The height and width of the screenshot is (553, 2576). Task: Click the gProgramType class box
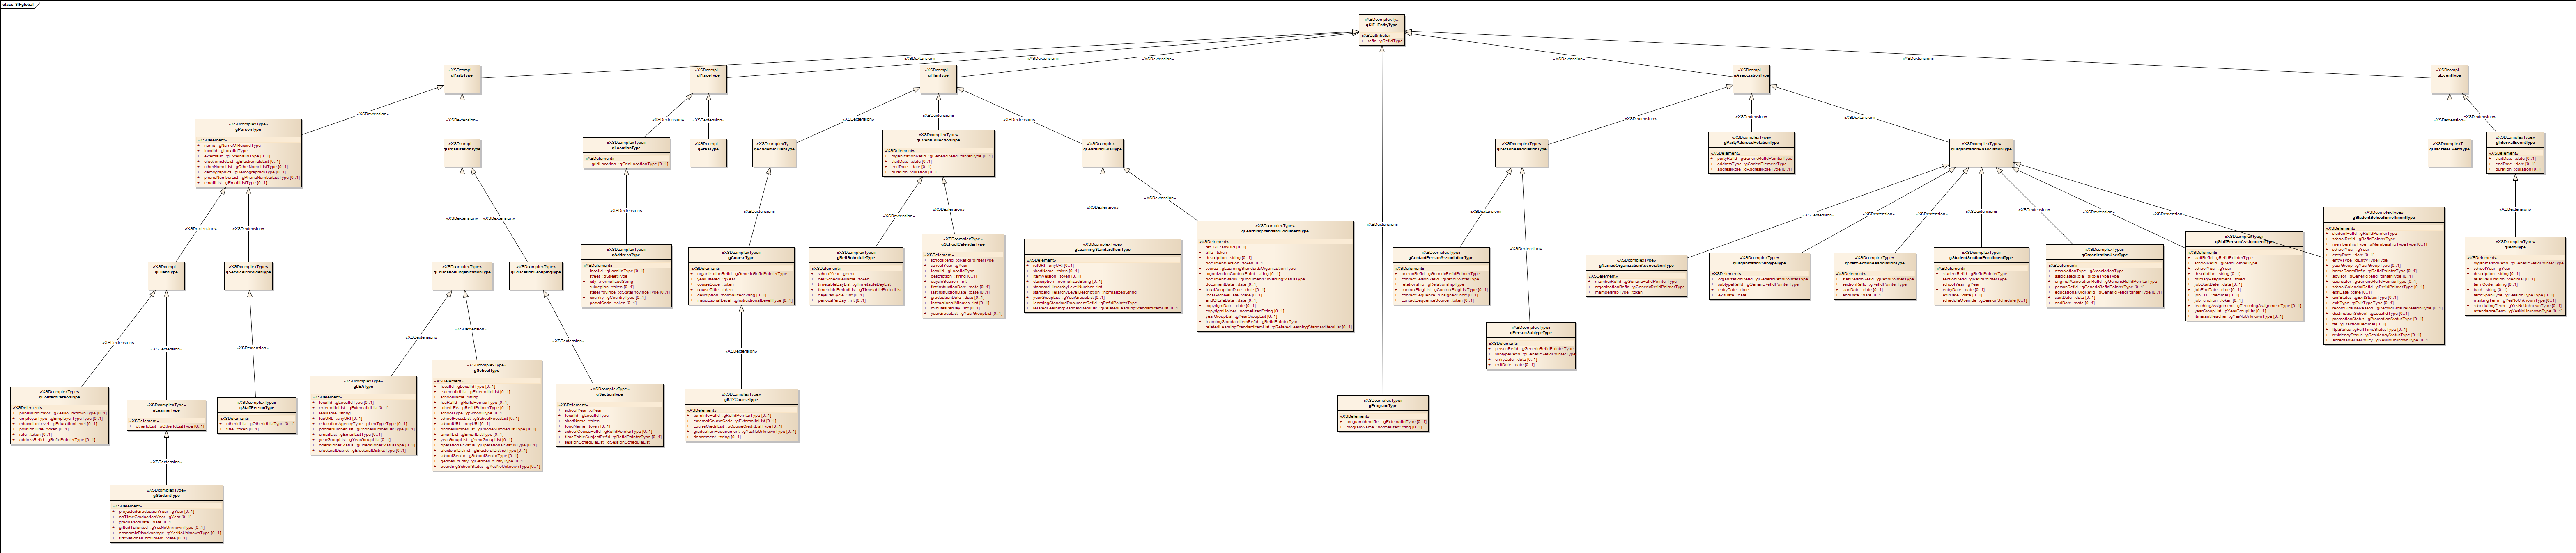[1383, 412]
